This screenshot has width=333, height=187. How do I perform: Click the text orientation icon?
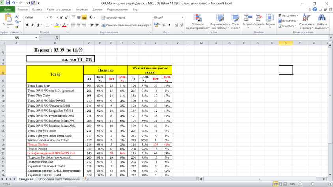pos(91,17)
